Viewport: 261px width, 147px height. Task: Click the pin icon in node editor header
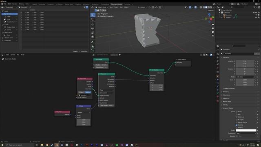[119, 55]
